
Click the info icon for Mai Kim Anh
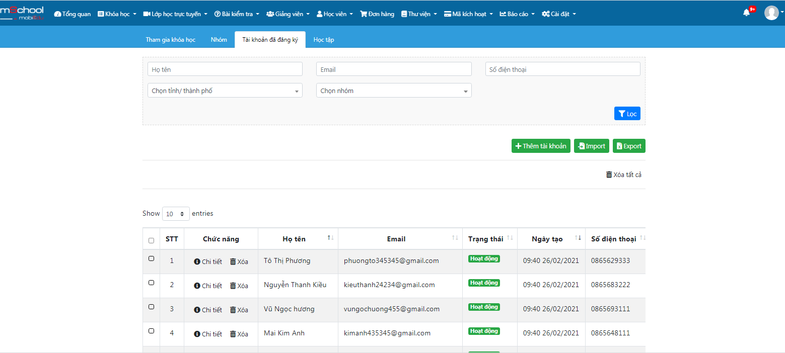point(197,334)
